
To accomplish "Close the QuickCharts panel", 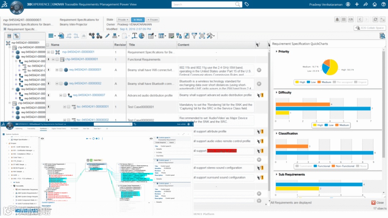I will tap(378, 203).
